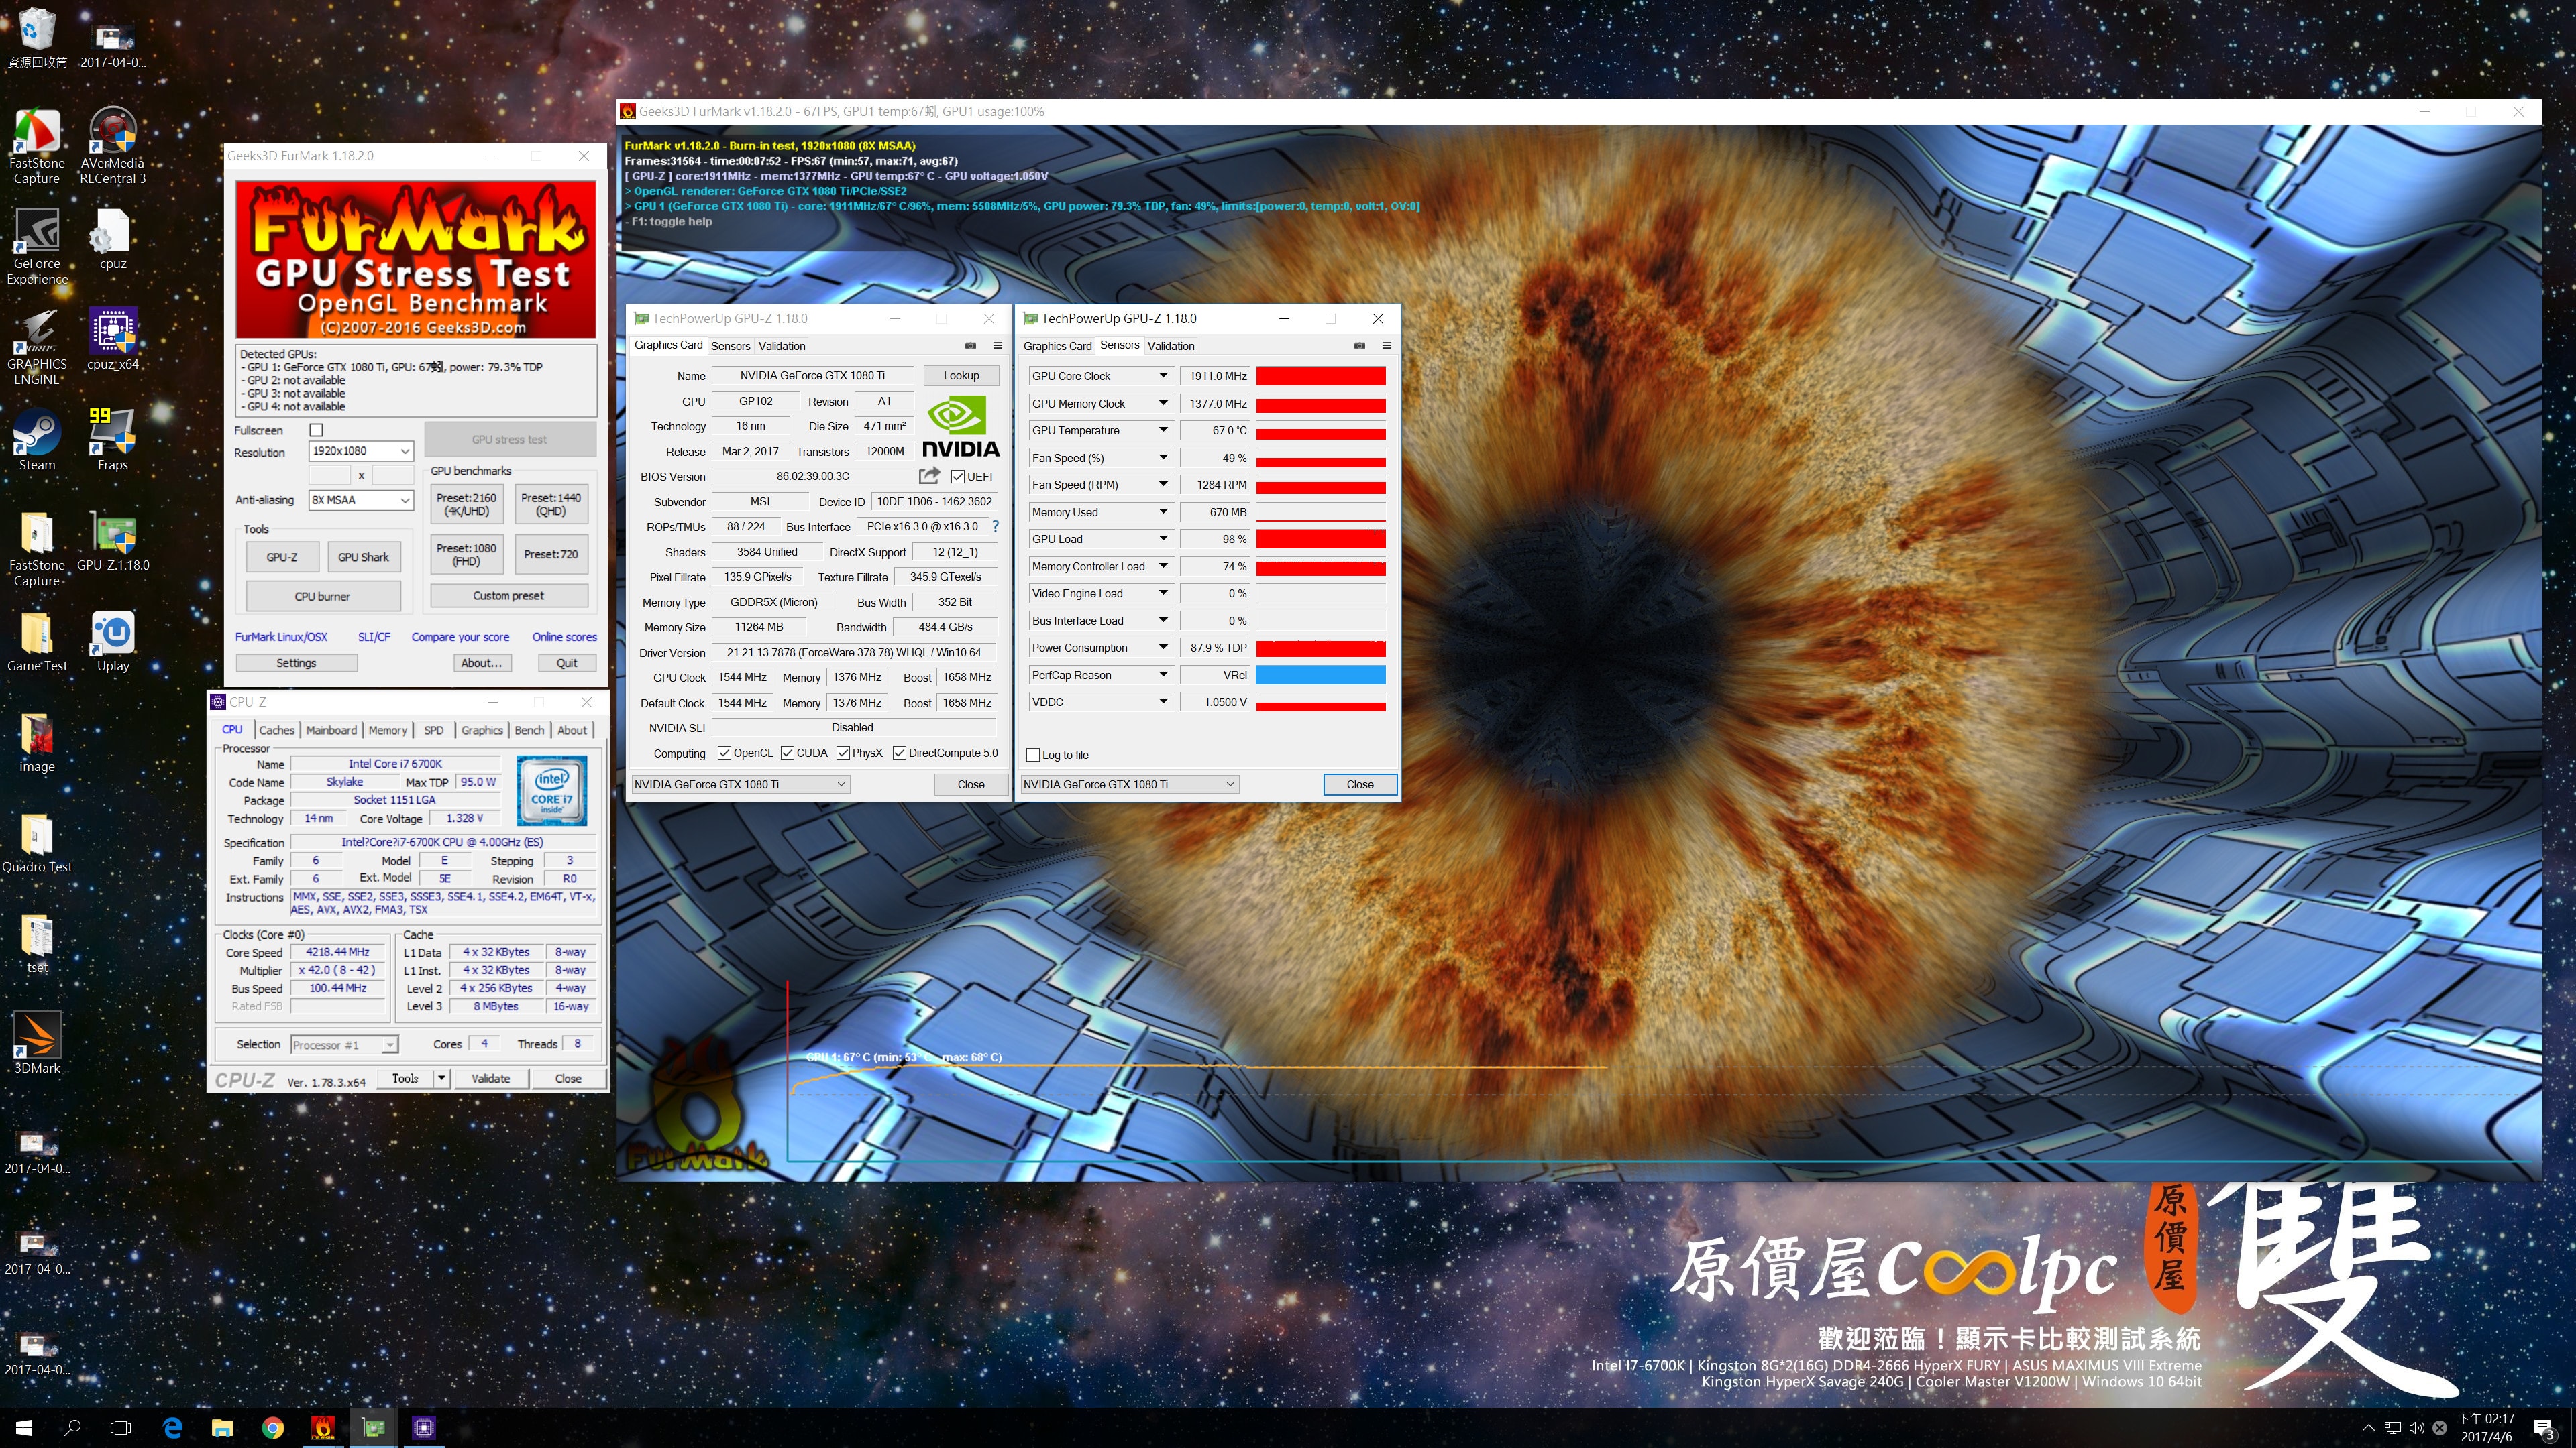Switch to the Mainboard tab in CPU-Z
Viewport: 2576px width, 1448px height.
(331, 729)
